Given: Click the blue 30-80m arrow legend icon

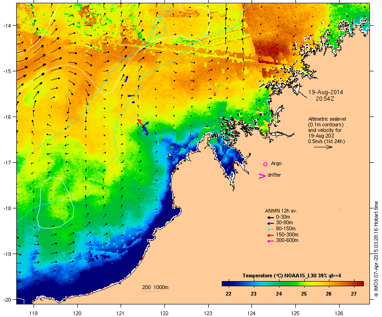Looking at the screenshot, I should 270,223.
